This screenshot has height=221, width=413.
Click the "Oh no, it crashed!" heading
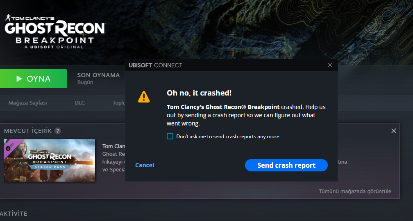tap(199, 93)
